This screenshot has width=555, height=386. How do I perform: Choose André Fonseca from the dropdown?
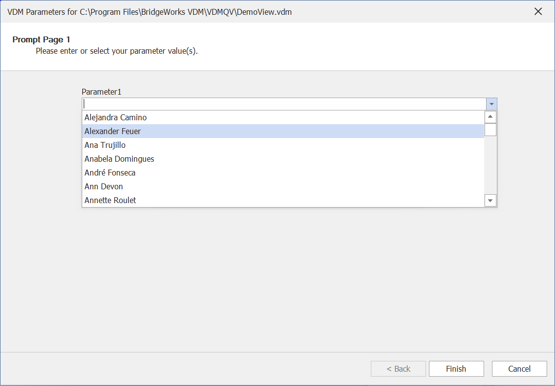click(283, 173)
